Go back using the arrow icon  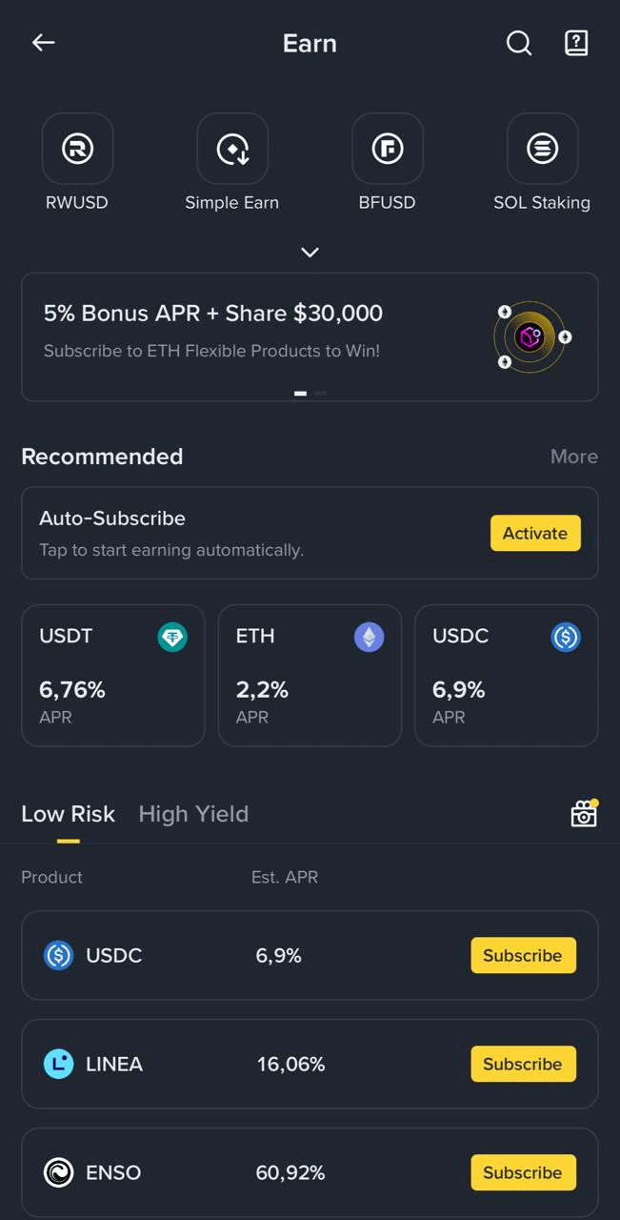point(43,42)
